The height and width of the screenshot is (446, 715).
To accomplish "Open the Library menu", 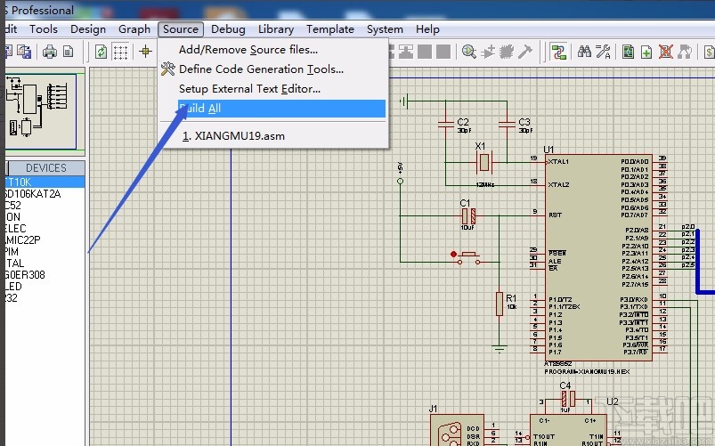I will [x=276, y=29].
